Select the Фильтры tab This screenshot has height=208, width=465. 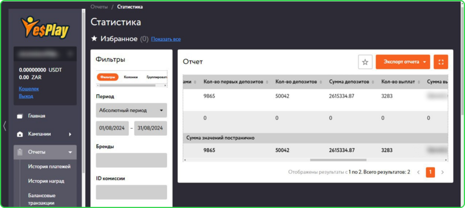[107, 77]
